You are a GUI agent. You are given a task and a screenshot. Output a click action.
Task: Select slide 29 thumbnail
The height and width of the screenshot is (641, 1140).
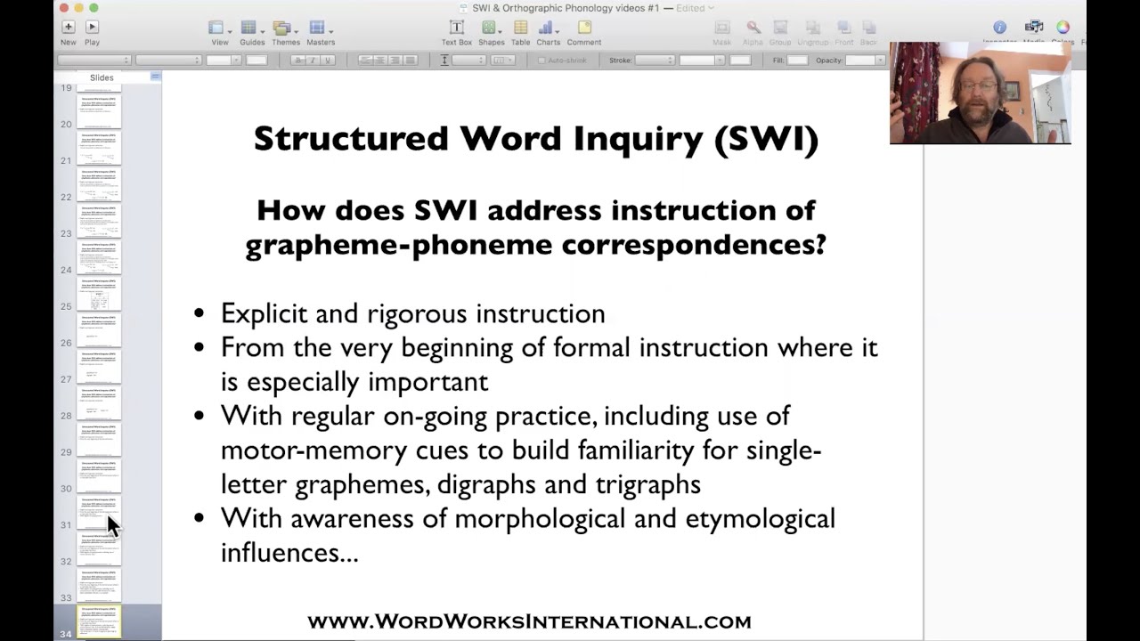point(99,441)
